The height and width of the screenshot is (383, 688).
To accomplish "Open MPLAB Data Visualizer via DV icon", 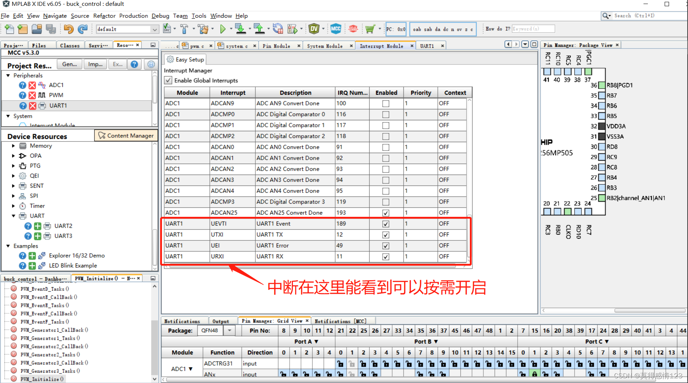I will [314, 29].
